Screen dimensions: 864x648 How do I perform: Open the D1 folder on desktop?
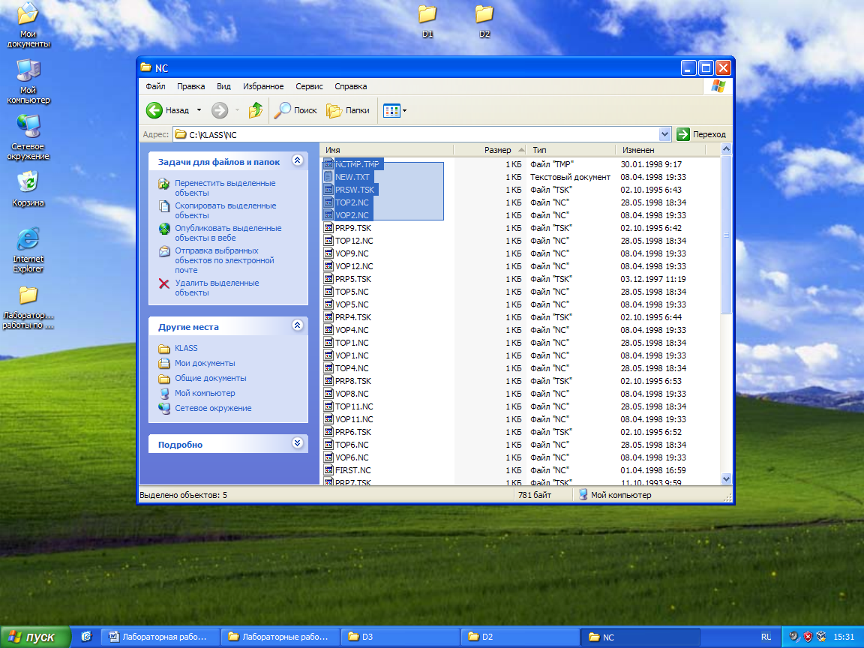tap(427, 21)
